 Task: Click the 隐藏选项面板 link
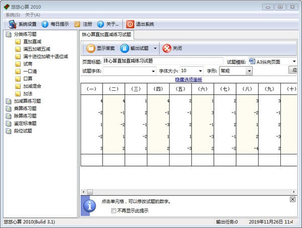click(x=188, y=80)
